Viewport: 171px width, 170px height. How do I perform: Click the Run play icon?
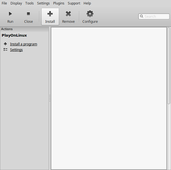tap(10, 14)
